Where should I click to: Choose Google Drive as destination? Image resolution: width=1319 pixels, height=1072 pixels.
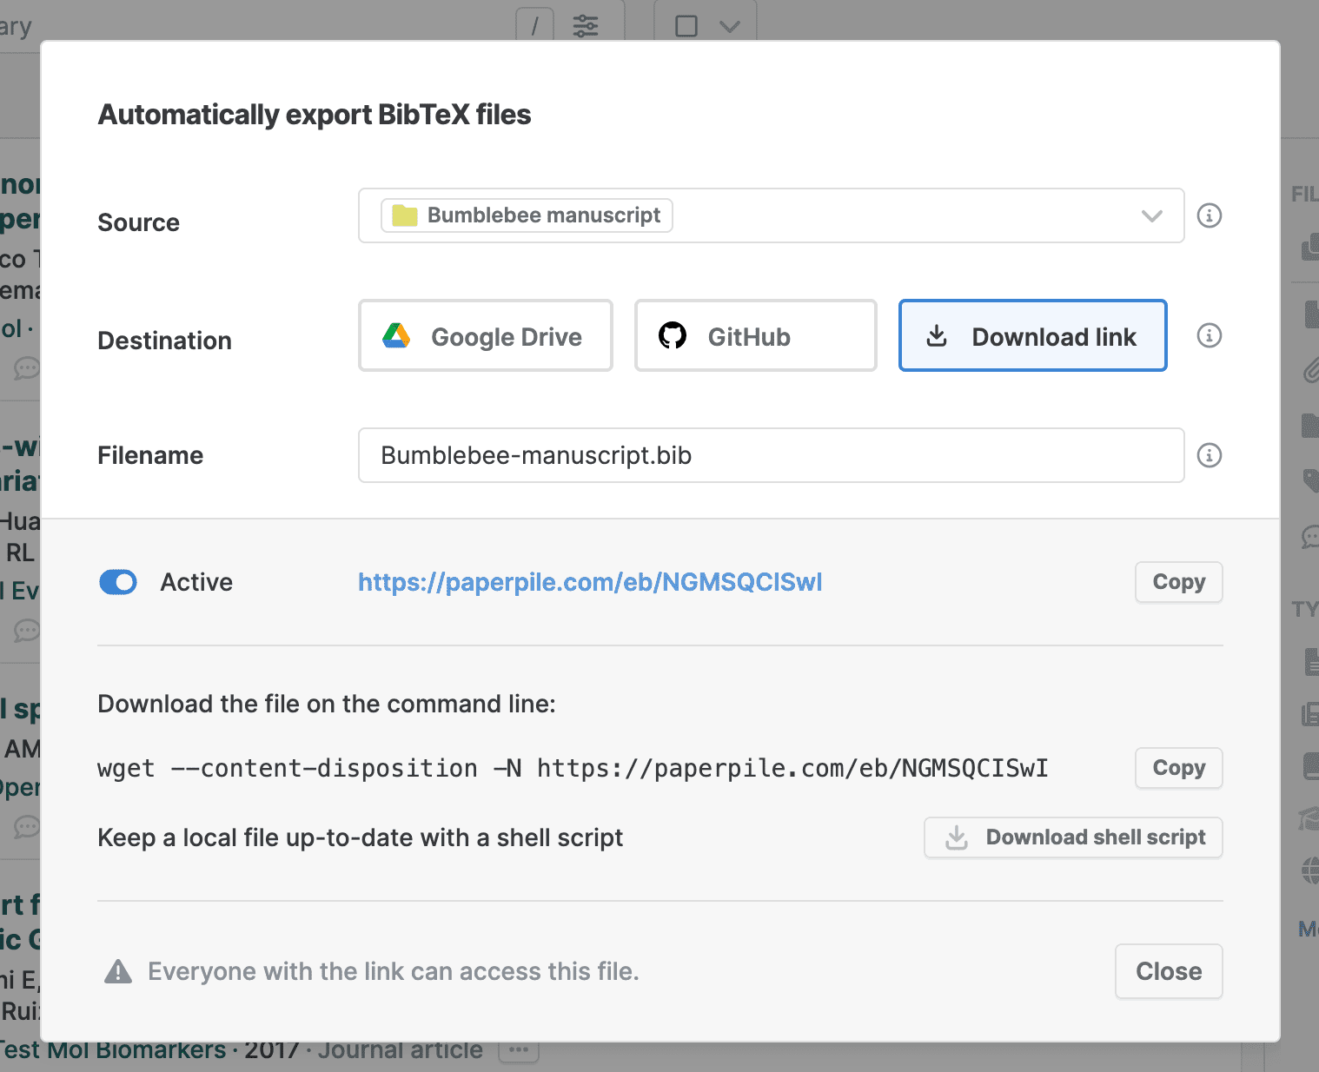486,336
